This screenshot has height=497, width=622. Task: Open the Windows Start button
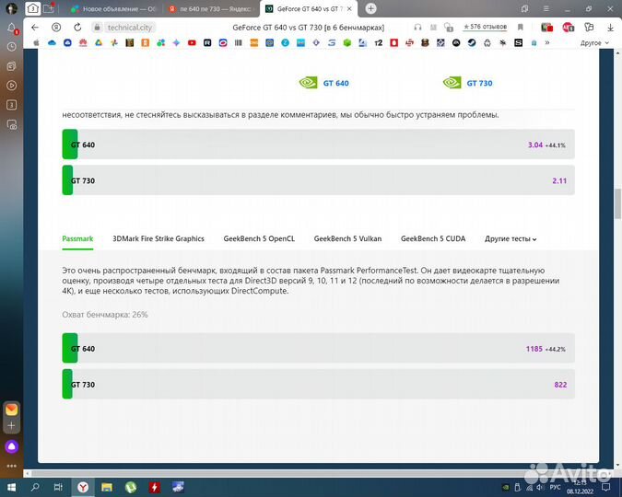(x=11, y=488)
